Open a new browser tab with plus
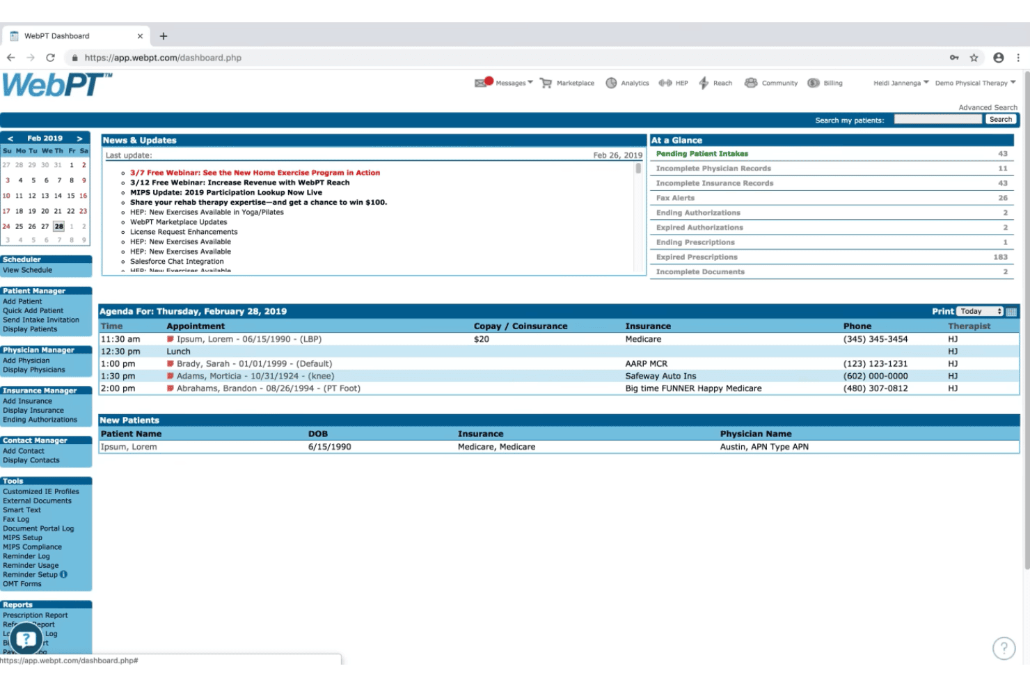This screenshot has width=1030, height=687. click(x=164, y=36)
